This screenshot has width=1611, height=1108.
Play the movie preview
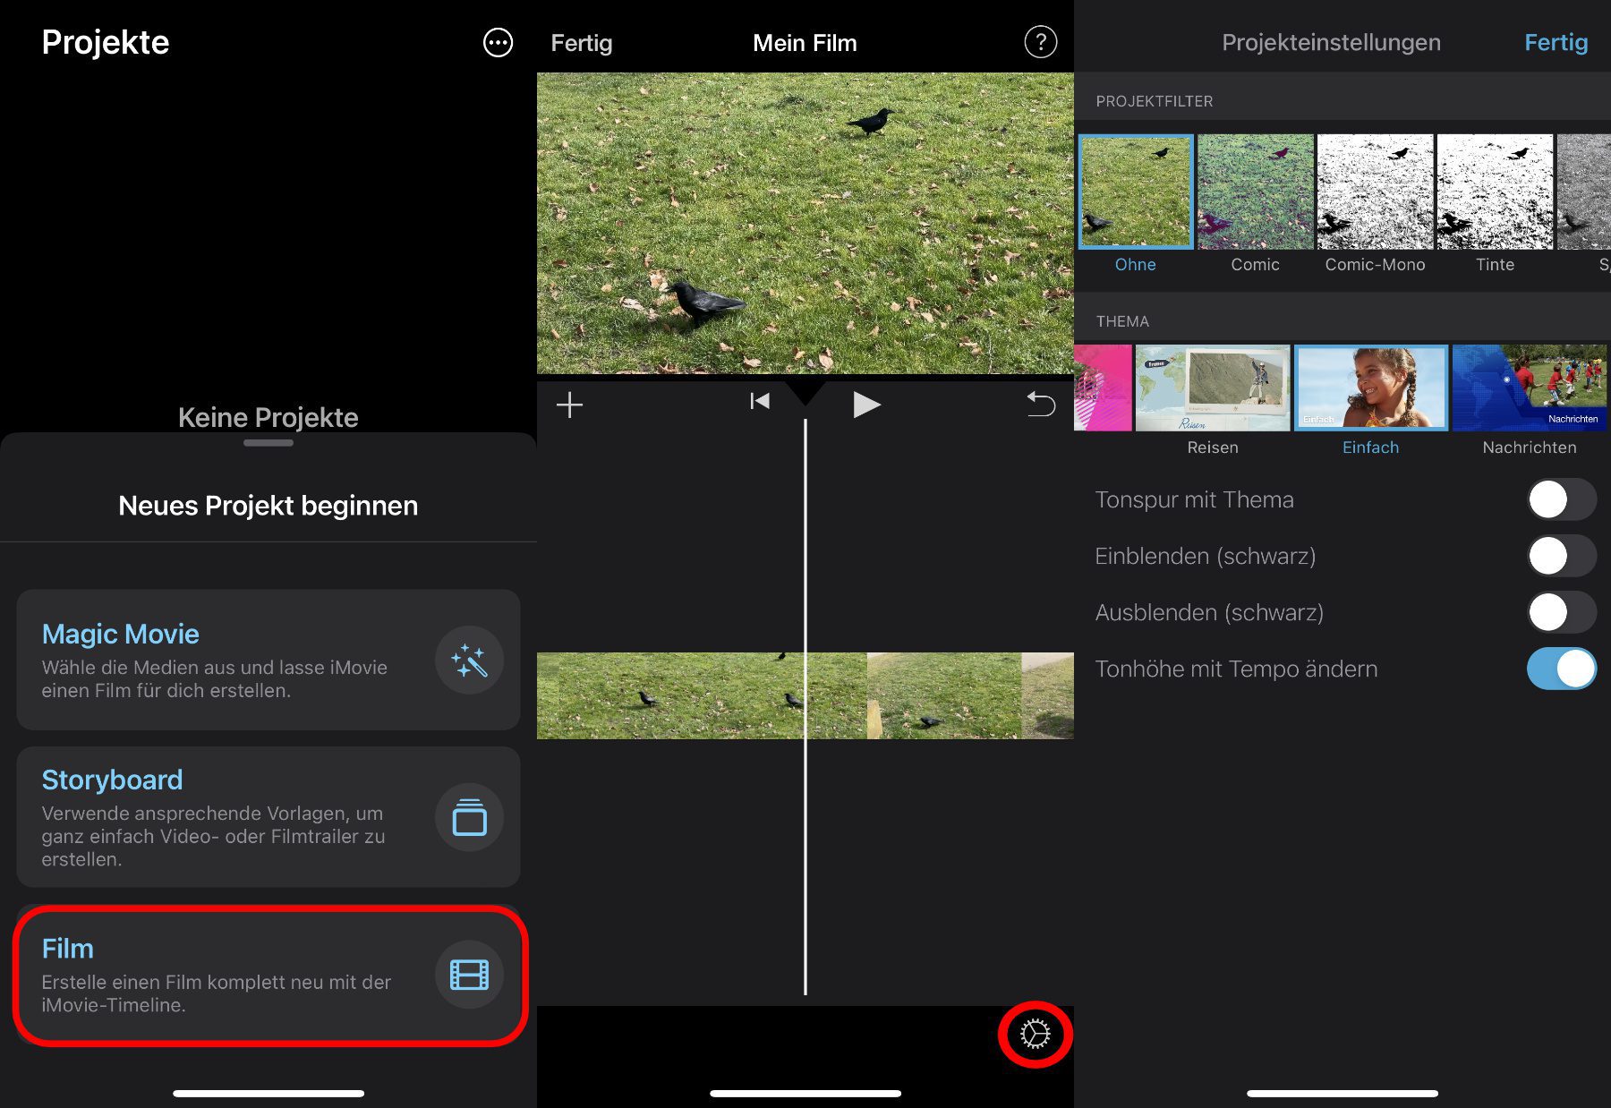[865, 405]
